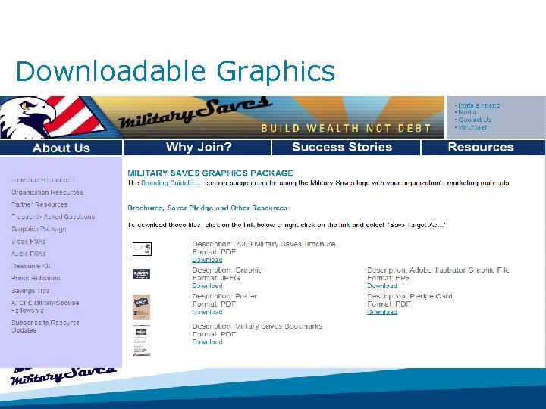This screenshot has height=409, width=546.
Task: Click the Saver graphic thumbnail
Action: (x=141, y=273)
